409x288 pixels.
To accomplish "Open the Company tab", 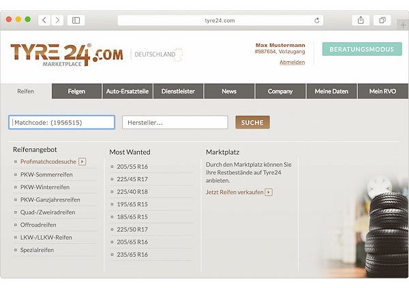I will coord(280,91).
